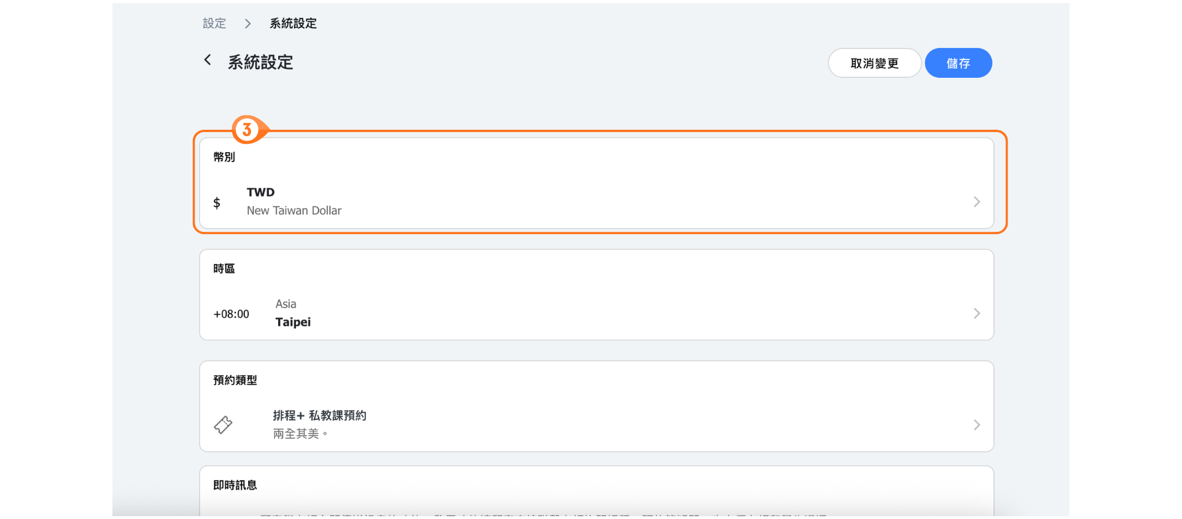
Task: Click the dollar sign currency icon
Action: (216, 202)
